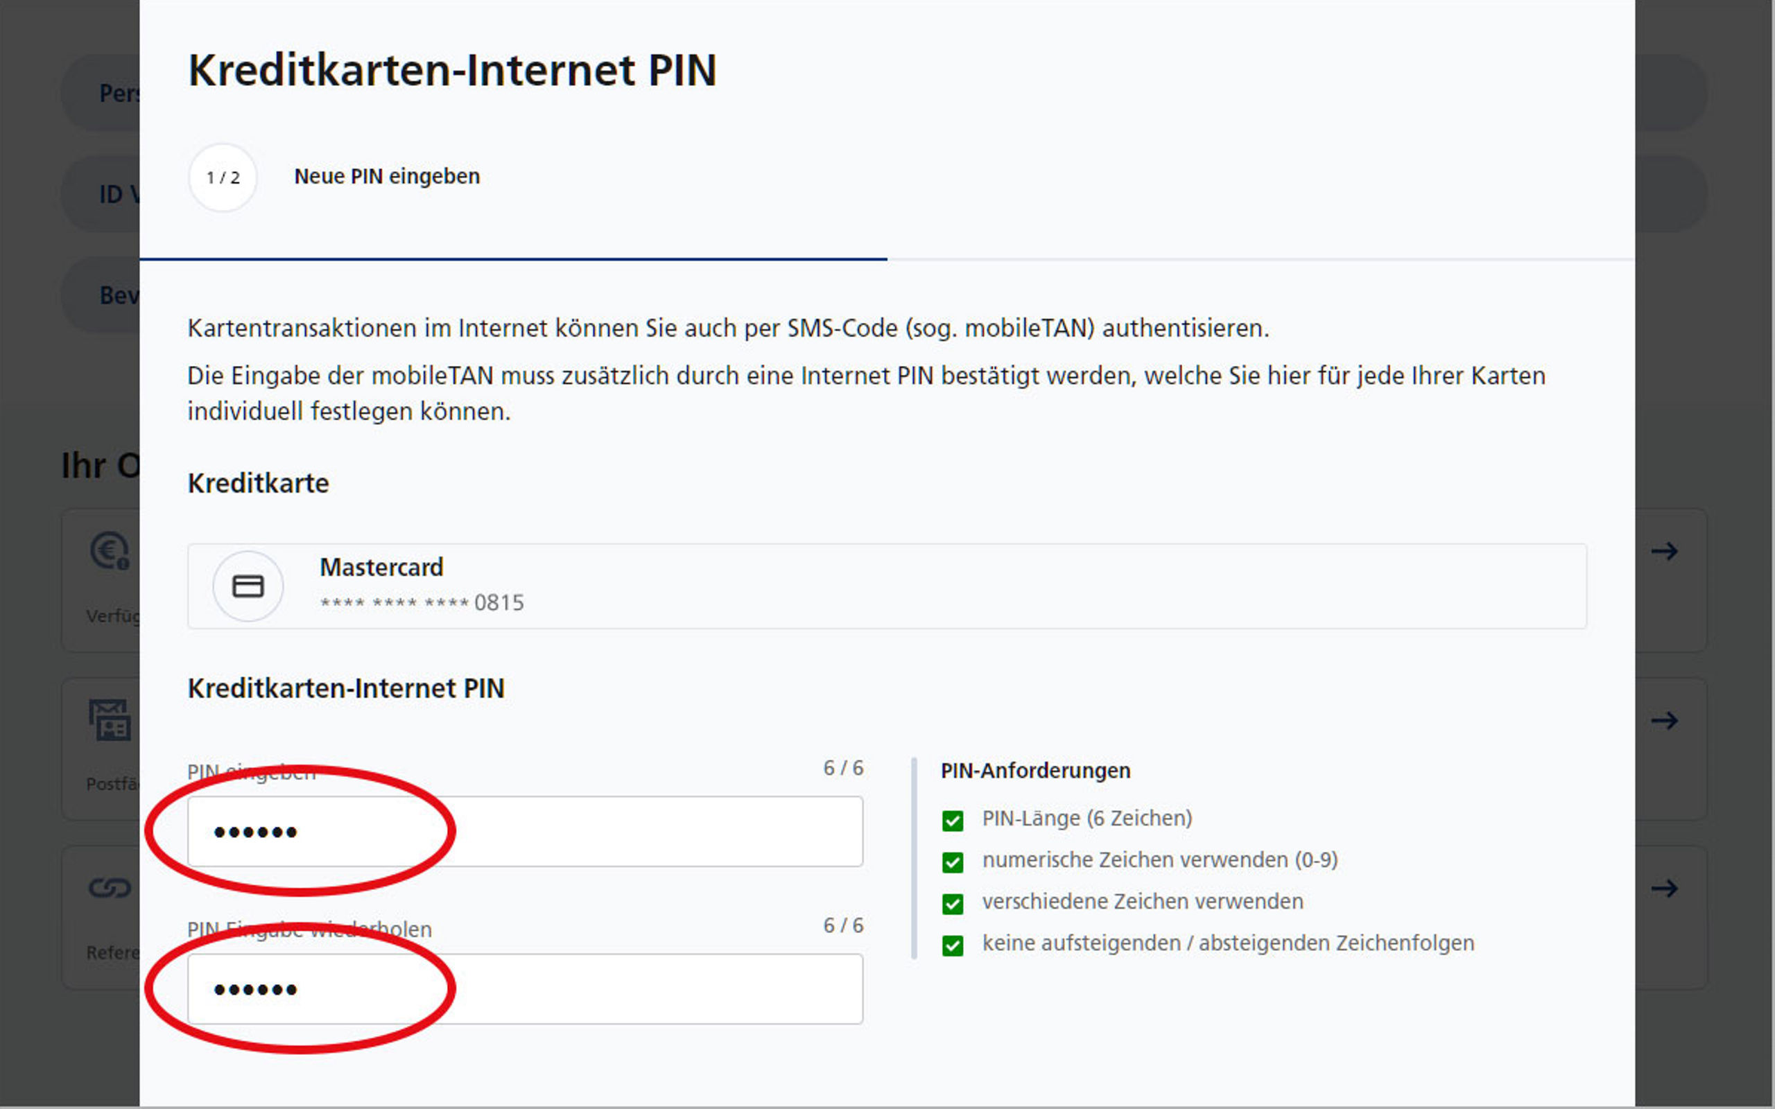Click the numerische Zeichen verwenden checkmark
The width and height of the screenshot is (1775, 1109).
point(952,862)
